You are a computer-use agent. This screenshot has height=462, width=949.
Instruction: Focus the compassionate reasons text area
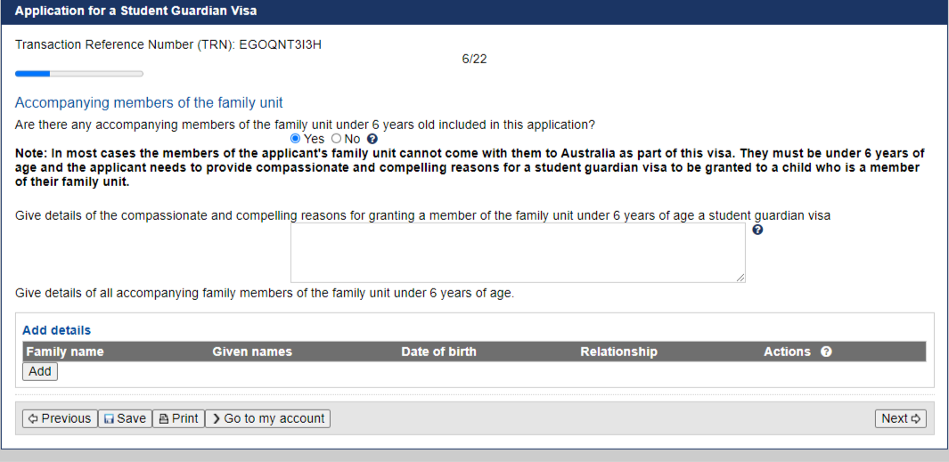[x=518, y=253]
